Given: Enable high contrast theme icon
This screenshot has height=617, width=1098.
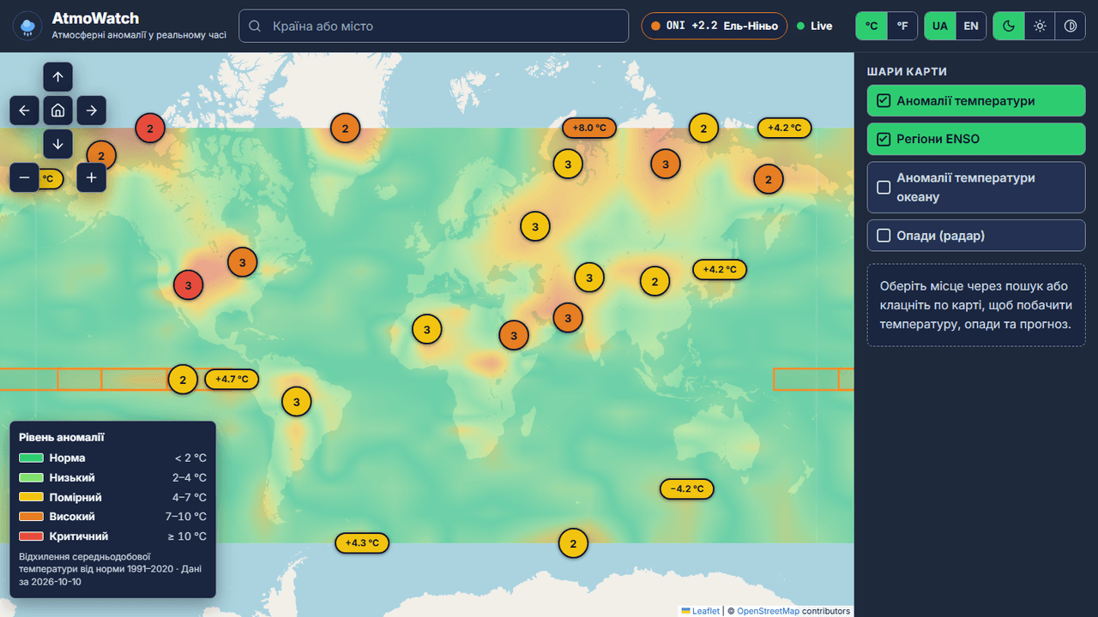Looking at the screenshot, I should pos(1071,26).
